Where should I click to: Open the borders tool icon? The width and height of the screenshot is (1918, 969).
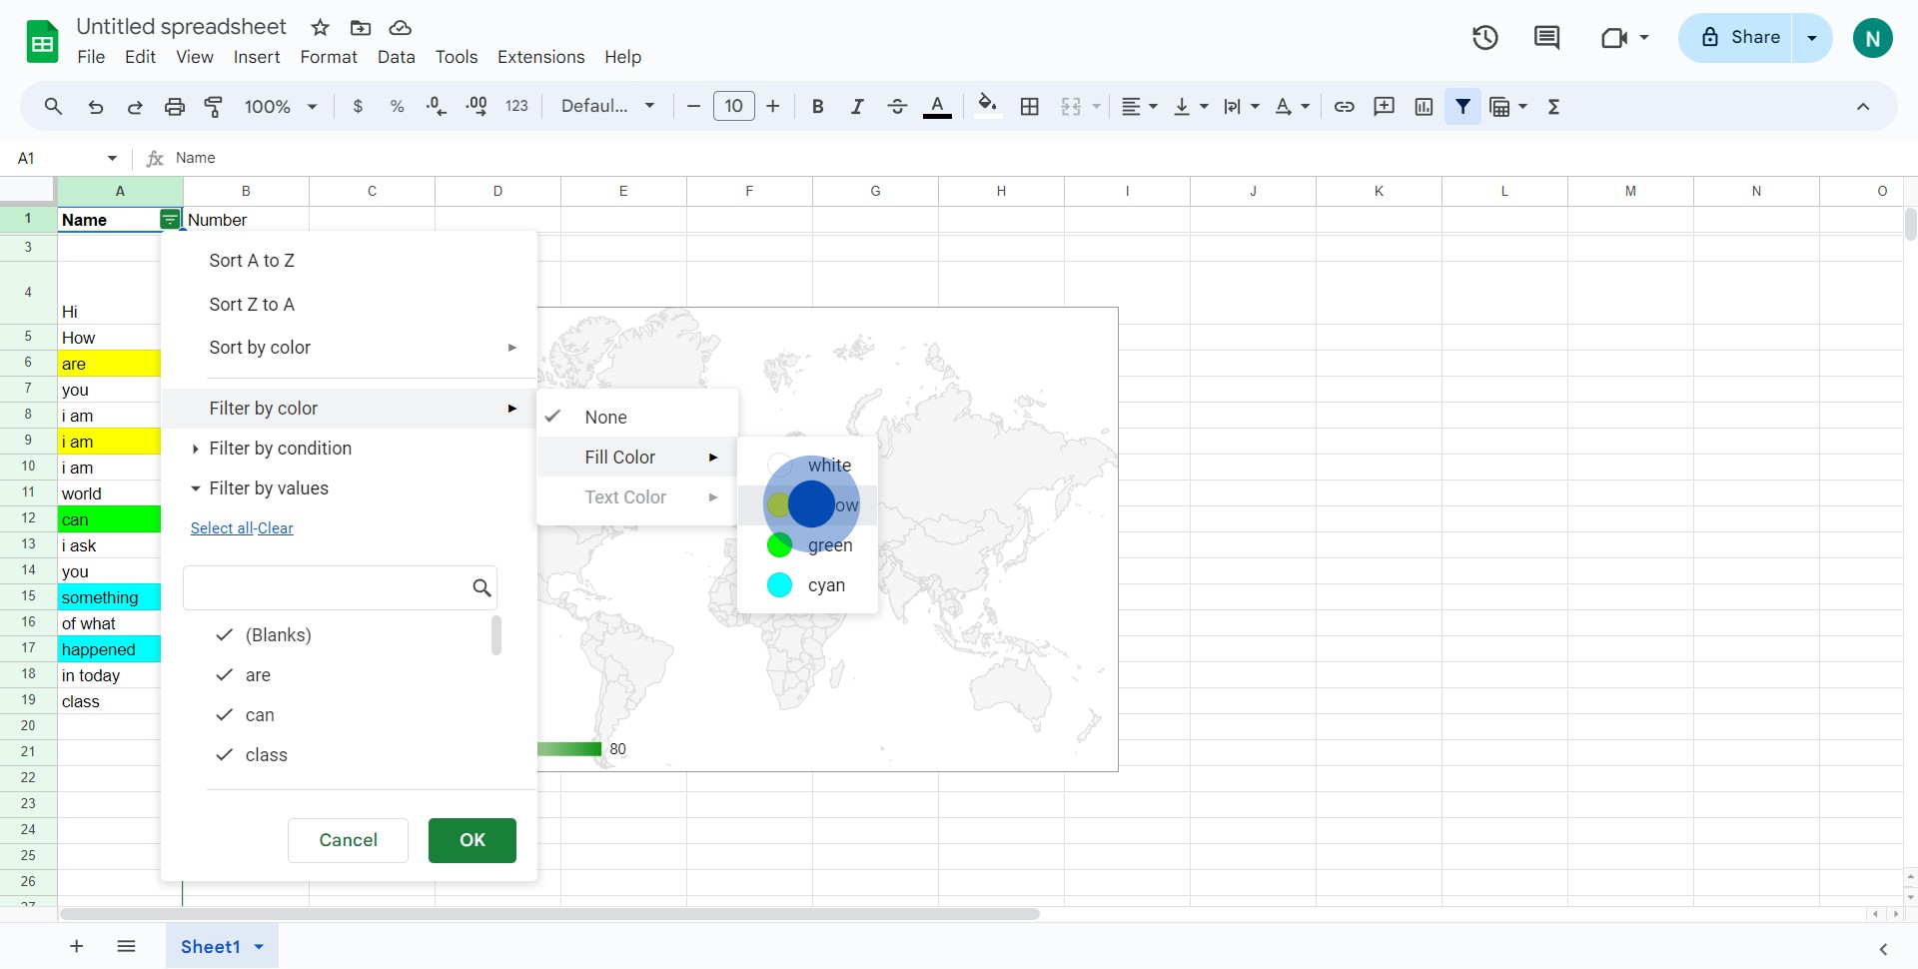tap(1030, 107)
